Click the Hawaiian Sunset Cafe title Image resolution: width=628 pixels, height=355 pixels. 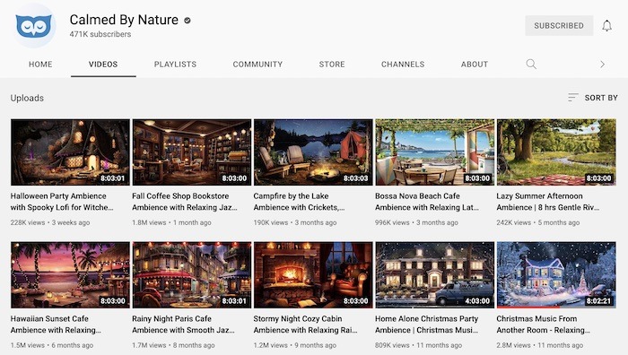(56, 325)
